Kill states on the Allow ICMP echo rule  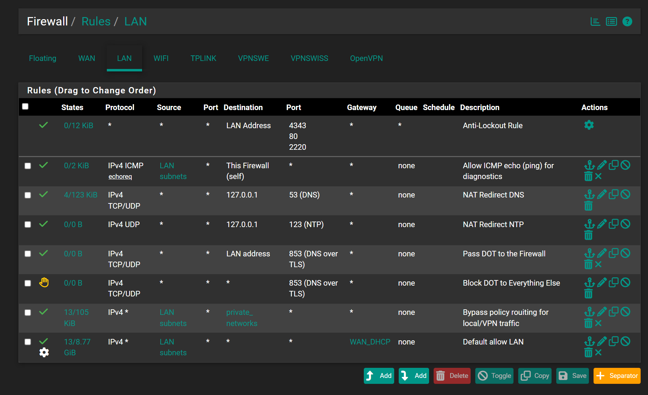click(598, 176)
